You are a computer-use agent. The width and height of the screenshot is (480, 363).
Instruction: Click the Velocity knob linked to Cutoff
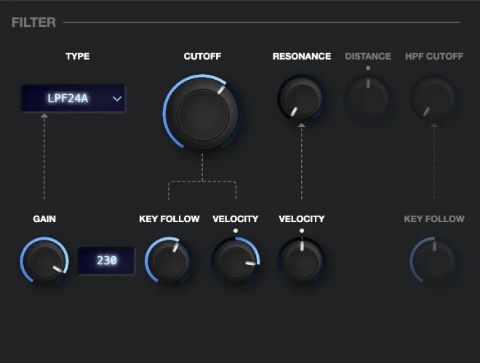[x=235, y=260]
